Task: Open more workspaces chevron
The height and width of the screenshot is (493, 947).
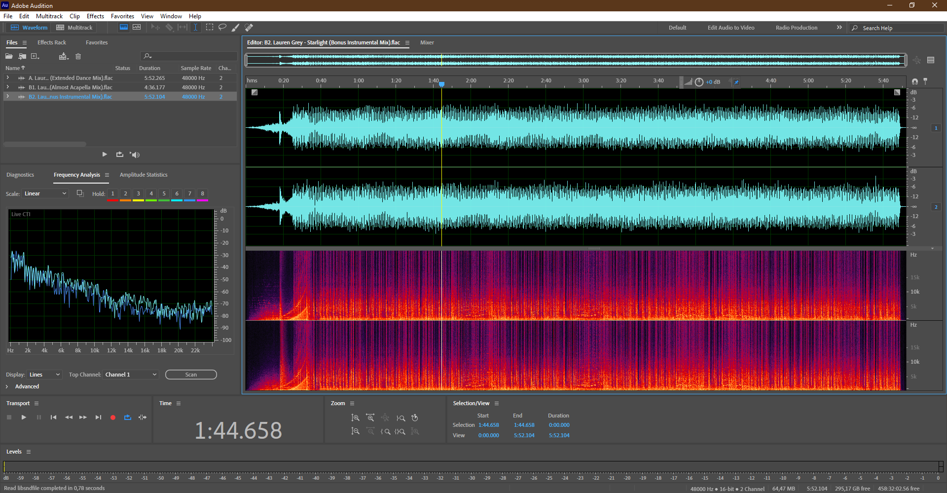Action: [x=839, y=28]
